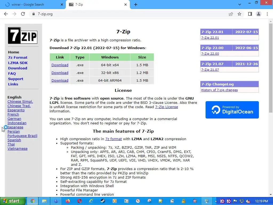Switch language to Spanish
Viewport: 273px width, 205px height.
click(x=14, y=140)
